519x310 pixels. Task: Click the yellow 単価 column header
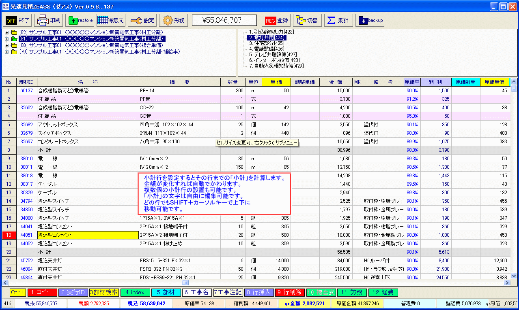tap(276, 82)
